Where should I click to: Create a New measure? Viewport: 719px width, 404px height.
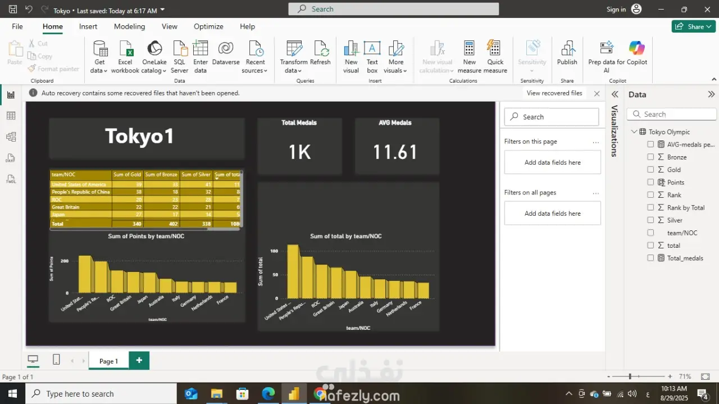470,57
